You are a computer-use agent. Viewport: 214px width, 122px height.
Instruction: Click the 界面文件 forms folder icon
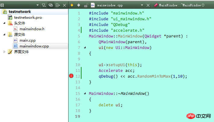click(x=10, y=52)
